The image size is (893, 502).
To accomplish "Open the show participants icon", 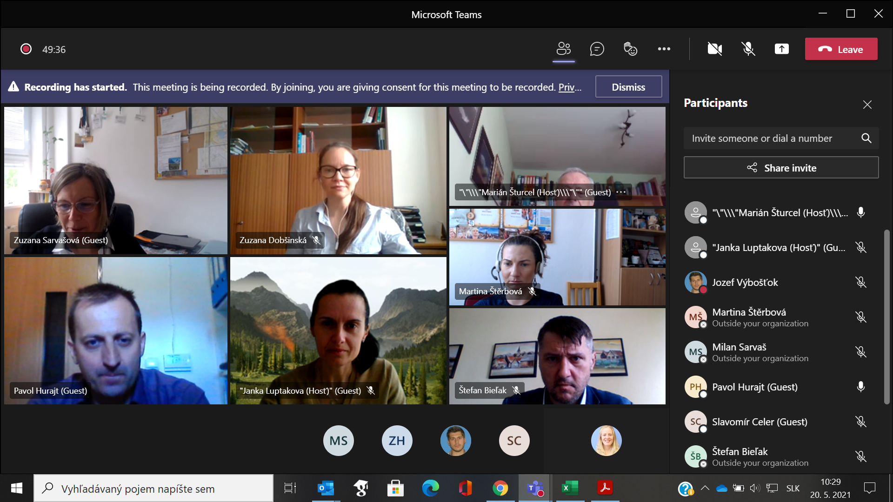I will [563, 49].
